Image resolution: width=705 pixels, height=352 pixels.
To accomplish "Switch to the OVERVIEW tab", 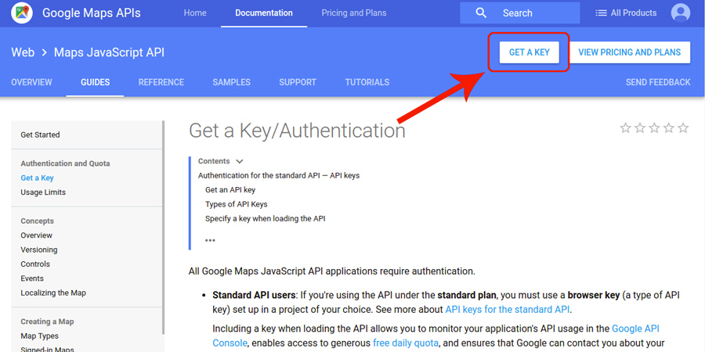I will click(x=31, y=82).
